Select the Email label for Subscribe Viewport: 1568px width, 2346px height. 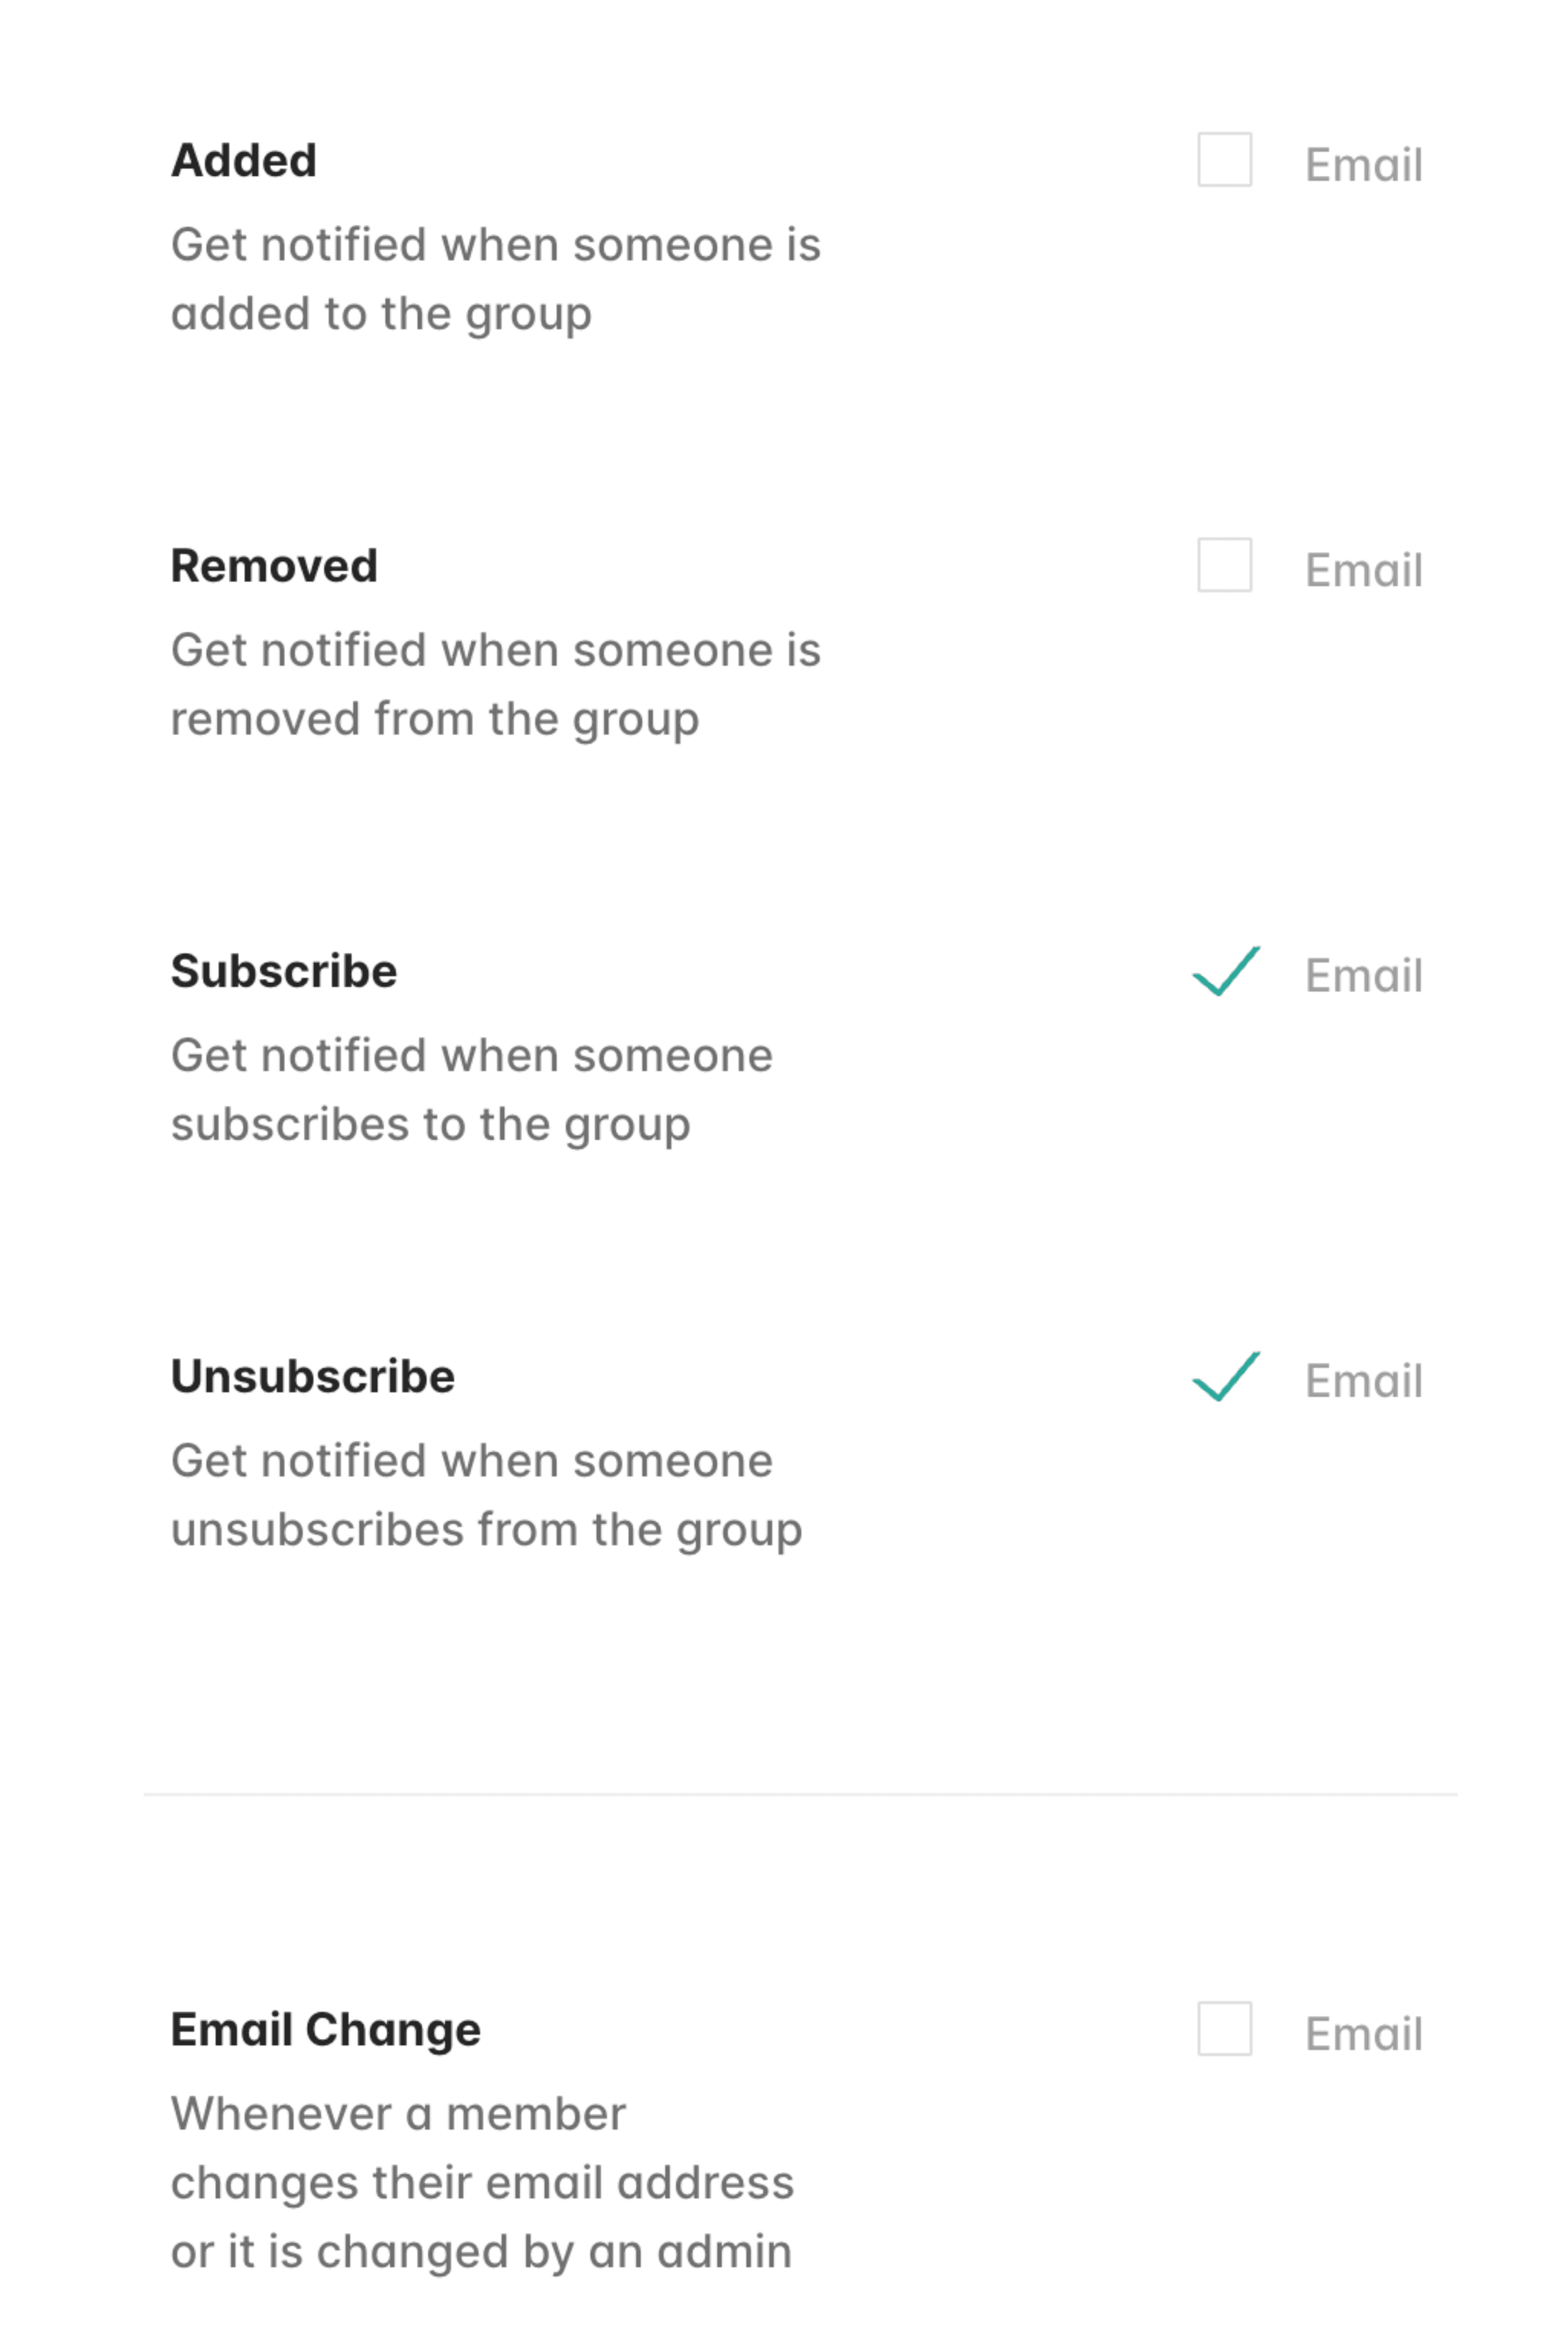coord(1363,975)
